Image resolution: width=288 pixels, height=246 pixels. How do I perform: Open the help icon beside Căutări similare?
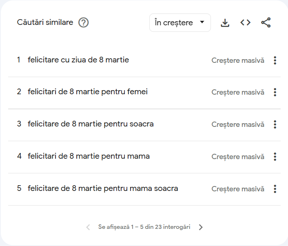coord(83,22)
